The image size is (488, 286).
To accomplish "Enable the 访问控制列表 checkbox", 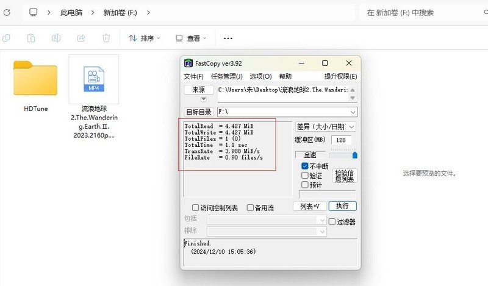I will point(195,207).
